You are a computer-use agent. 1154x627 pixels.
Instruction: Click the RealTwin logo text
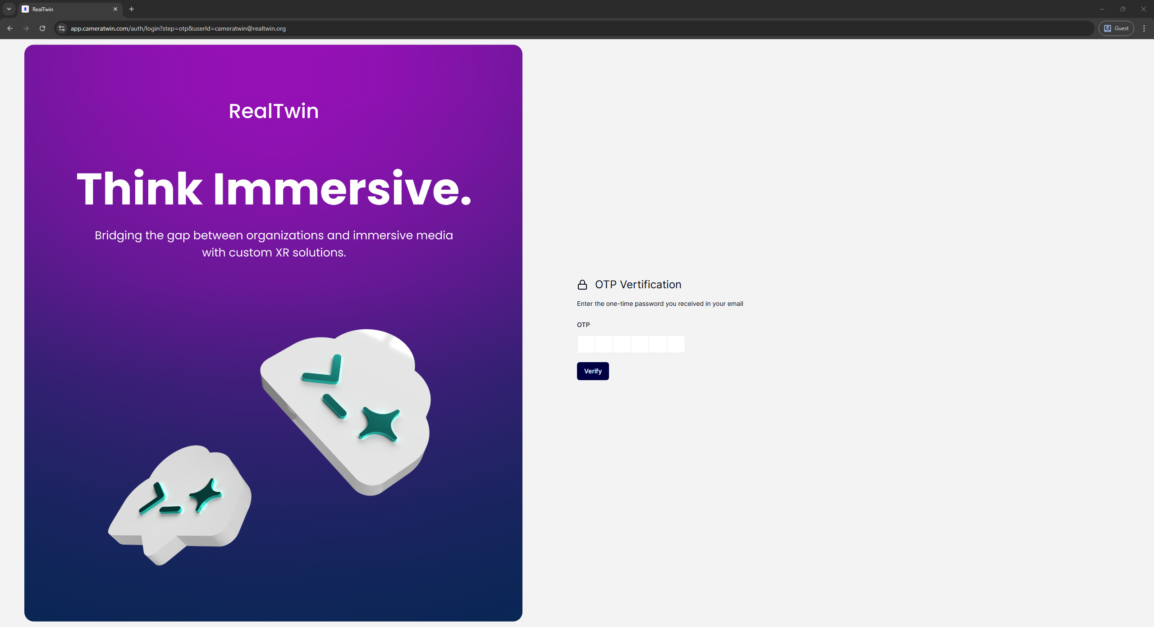tap(274, 111)
